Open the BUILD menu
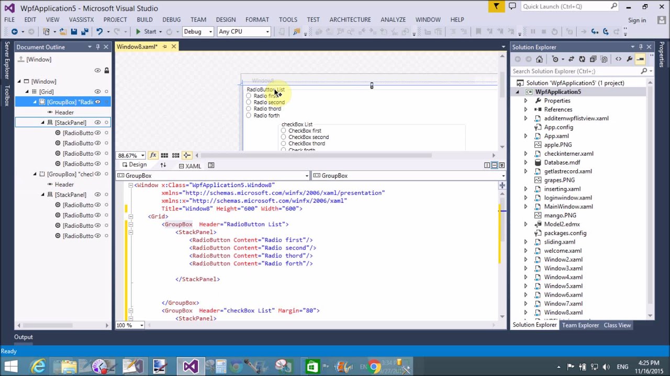This screenshot has height=376, width=670. [x=144, y=19]
